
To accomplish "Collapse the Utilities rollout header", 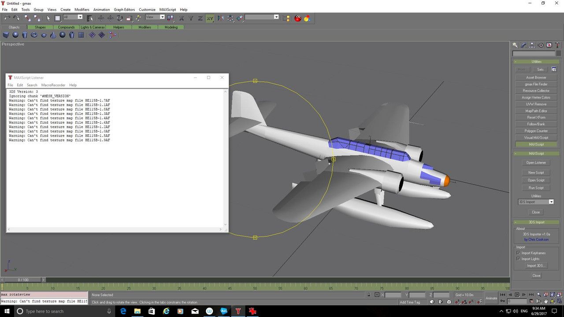I will coord(536,62).
